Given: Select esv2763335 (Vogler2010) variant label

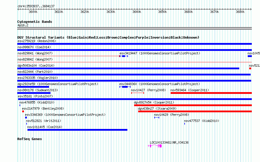Looking at the screenshot, I should point(38,78).
